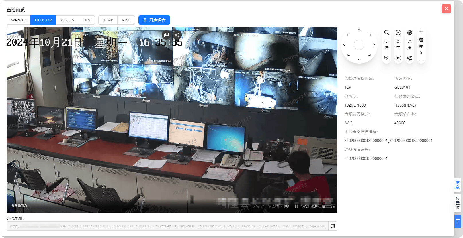
Task: Click the 开启语音 voice button
Action: [154, 20]
